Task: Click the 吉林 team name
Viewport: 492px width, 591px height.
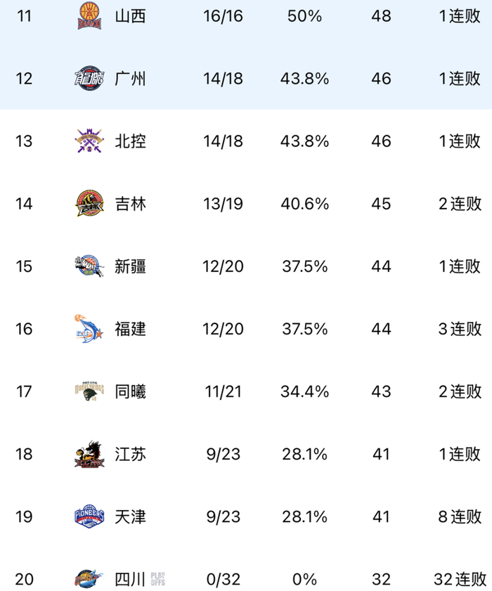Action: point(130,204)
